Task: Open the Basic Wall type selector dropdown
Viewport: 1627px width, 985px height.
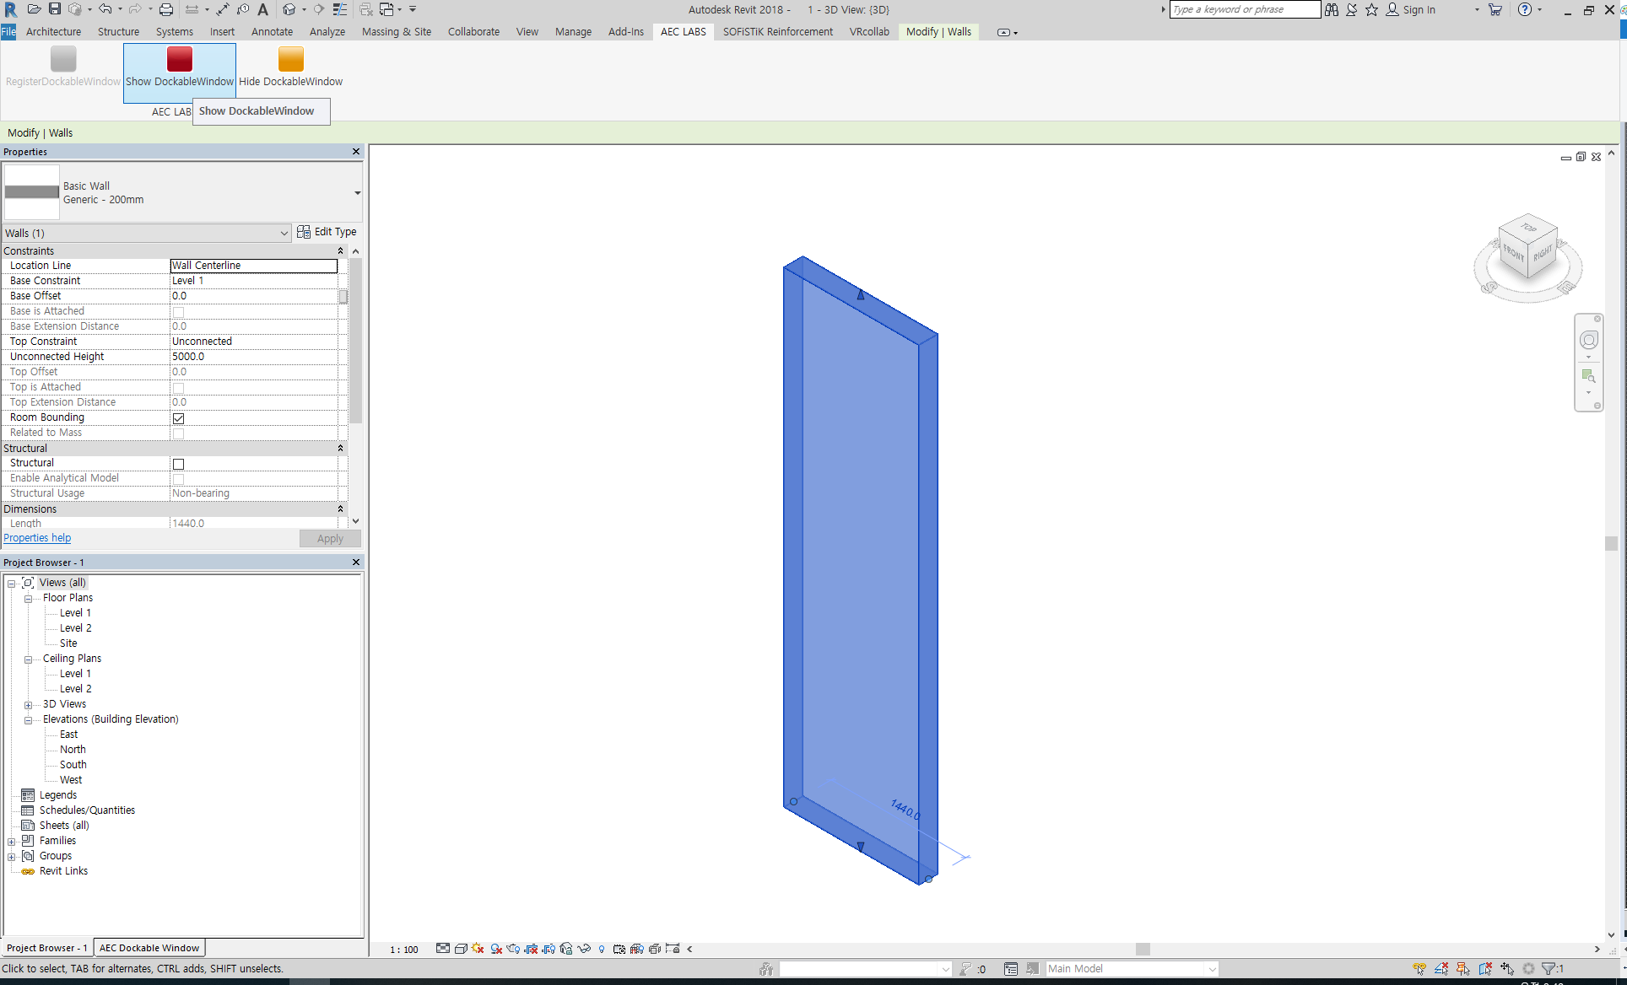Action: [358, 193]
